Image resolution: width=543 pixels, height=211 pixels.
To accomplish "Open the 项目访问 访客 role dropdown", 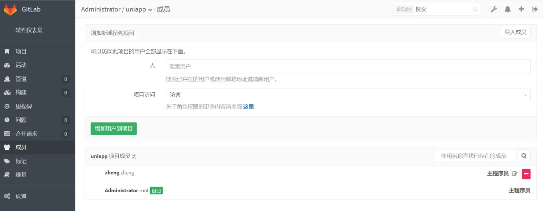I will coord(348,95).
